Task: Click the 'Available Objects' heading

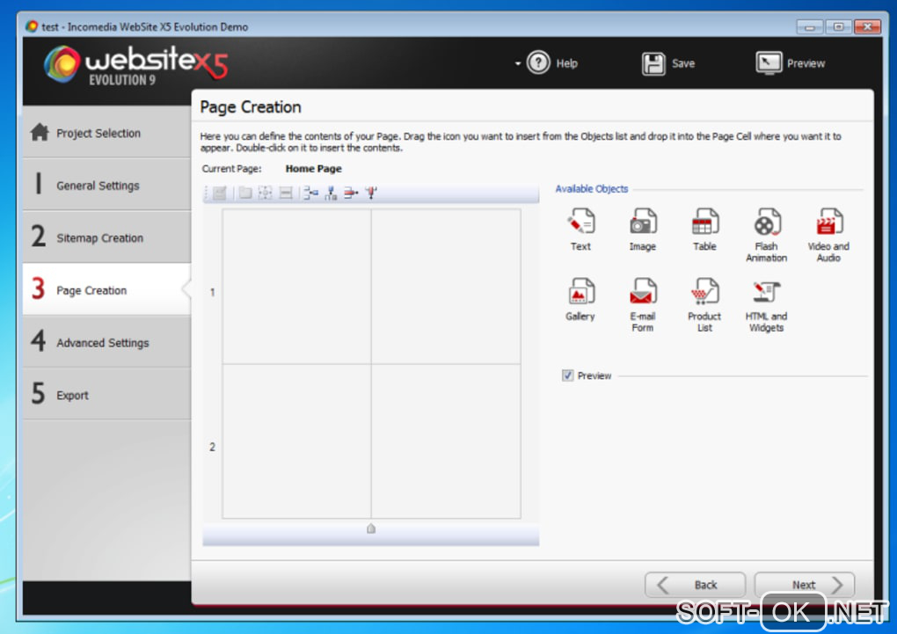Action: pyautogui.click(x=592, y=189)
